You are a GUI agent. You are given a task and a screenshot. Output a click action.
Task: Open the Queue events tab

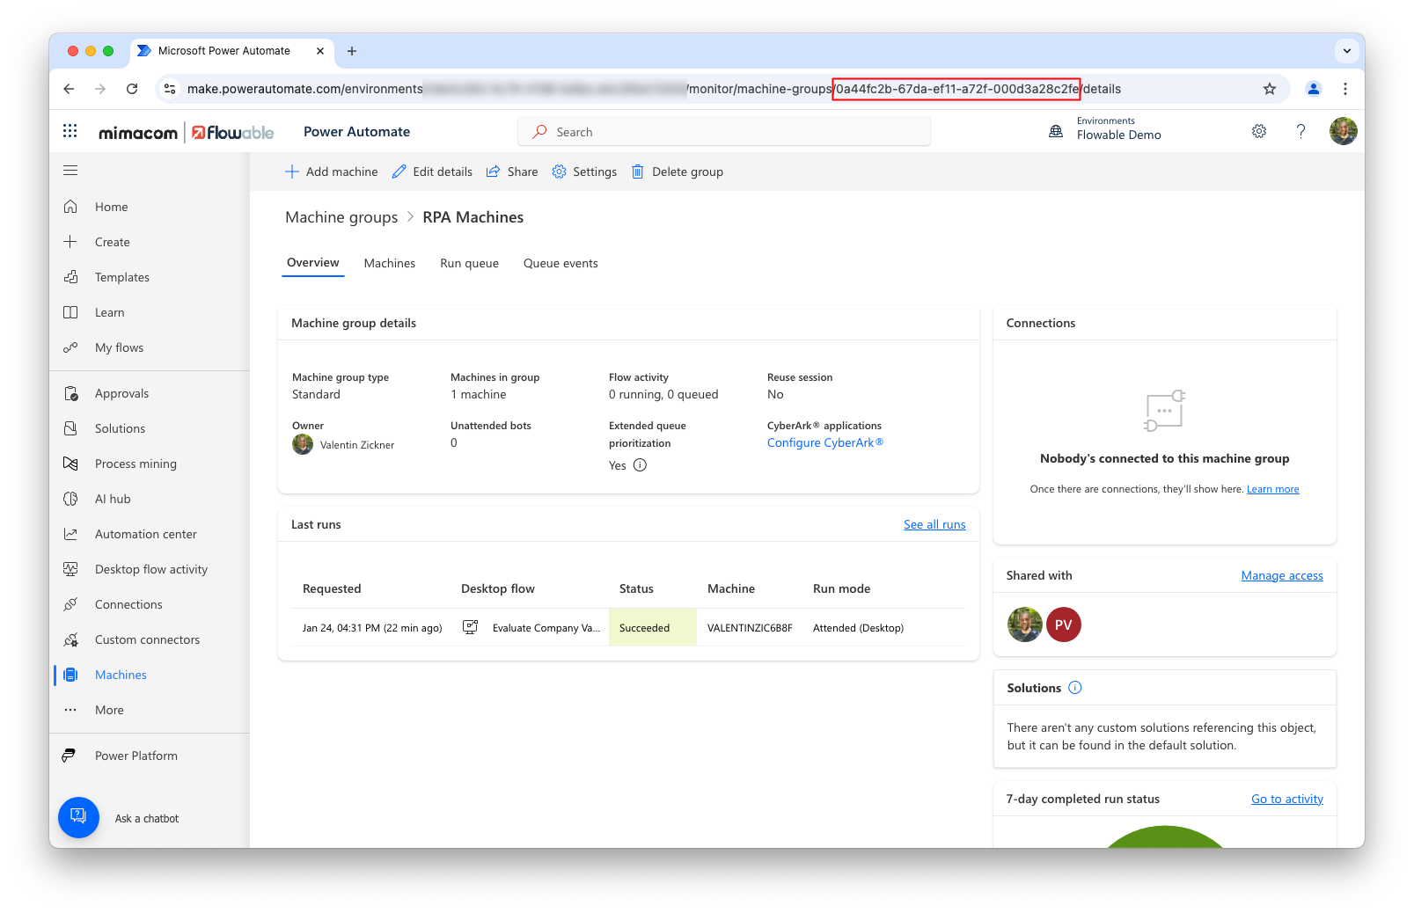pos(560,263)
